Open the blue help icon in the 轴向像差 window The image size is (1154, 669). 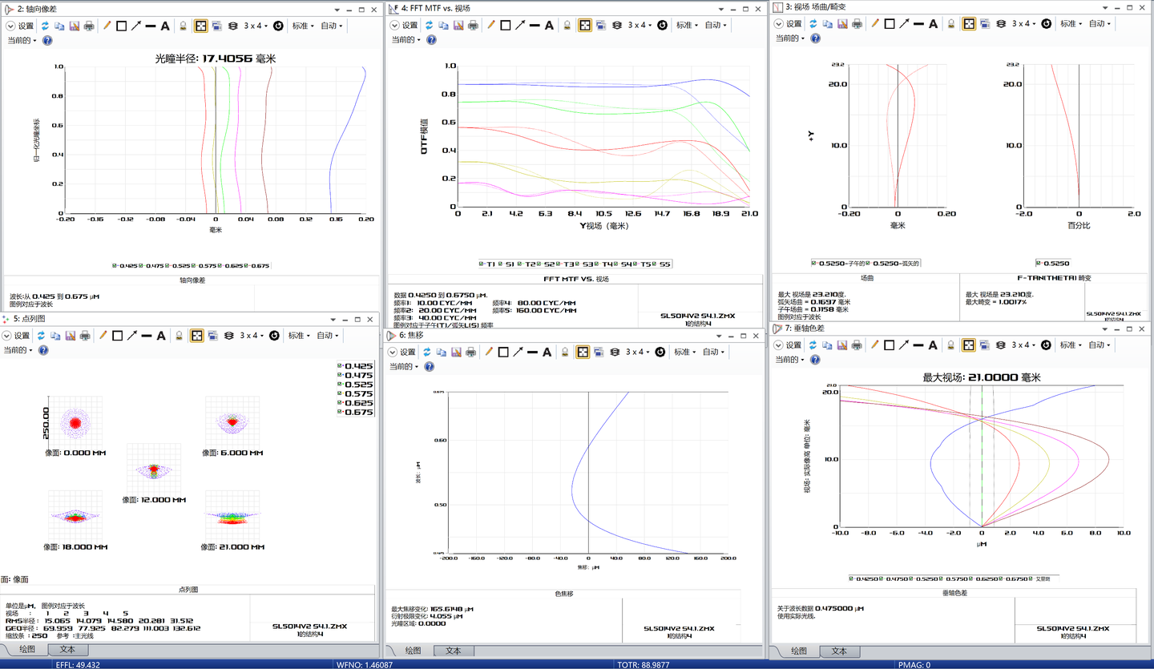coord(46,40)
